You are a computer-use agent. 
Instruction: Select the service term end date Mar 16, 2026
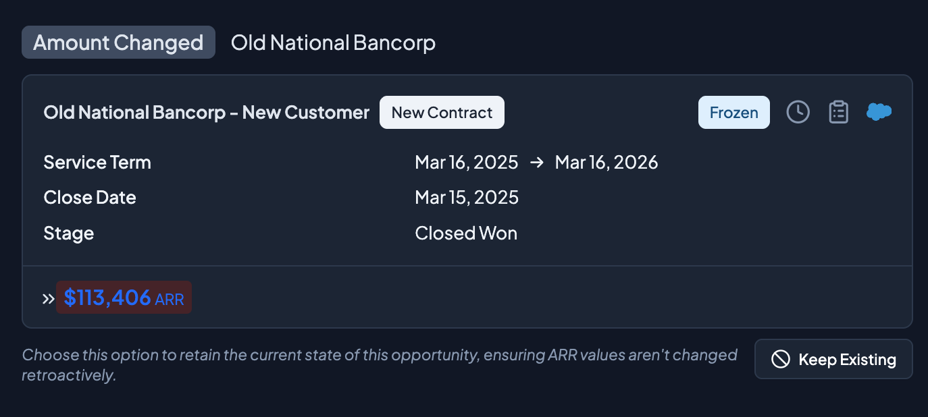(607, 163)
